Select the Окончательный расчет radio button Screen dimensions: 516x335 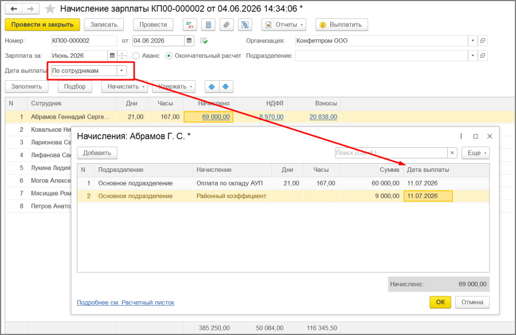[169, 56]
